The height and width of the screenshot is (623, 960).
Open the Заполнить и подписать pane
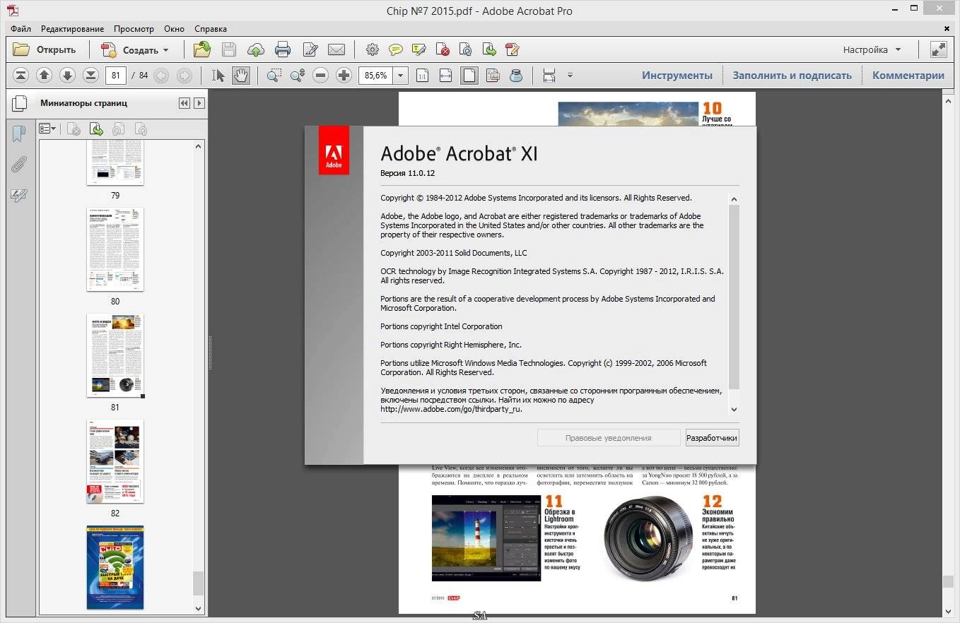tap(792, 76)
